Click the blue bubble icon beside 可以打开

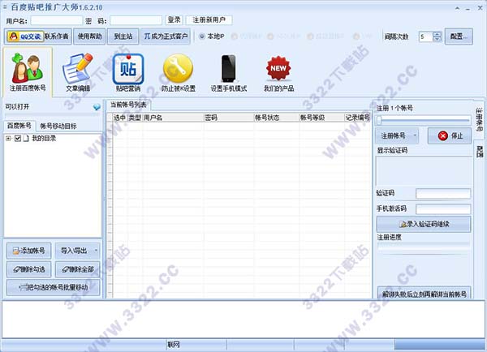tap(97, 107)
